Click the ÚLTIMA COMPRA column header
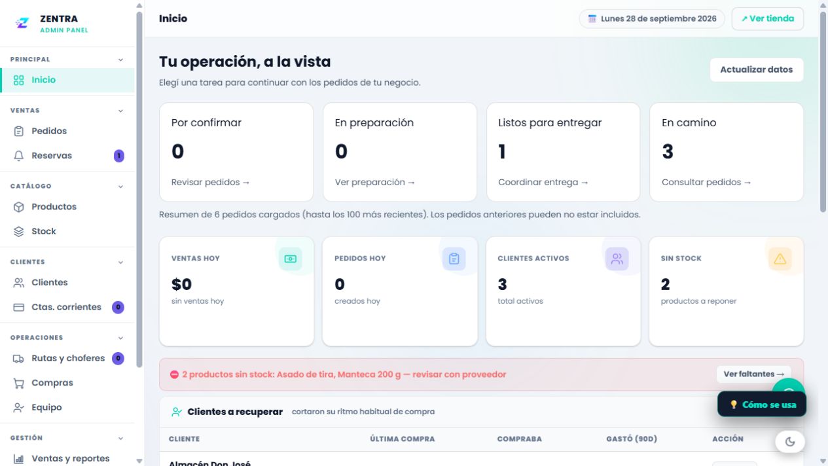This screenshot has width=828, height=466. (402, 439)
